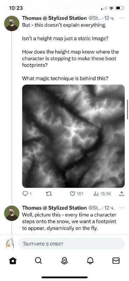Open reply on the height map tweet
This screenshot has height=281, width=129.
point(27,194)
